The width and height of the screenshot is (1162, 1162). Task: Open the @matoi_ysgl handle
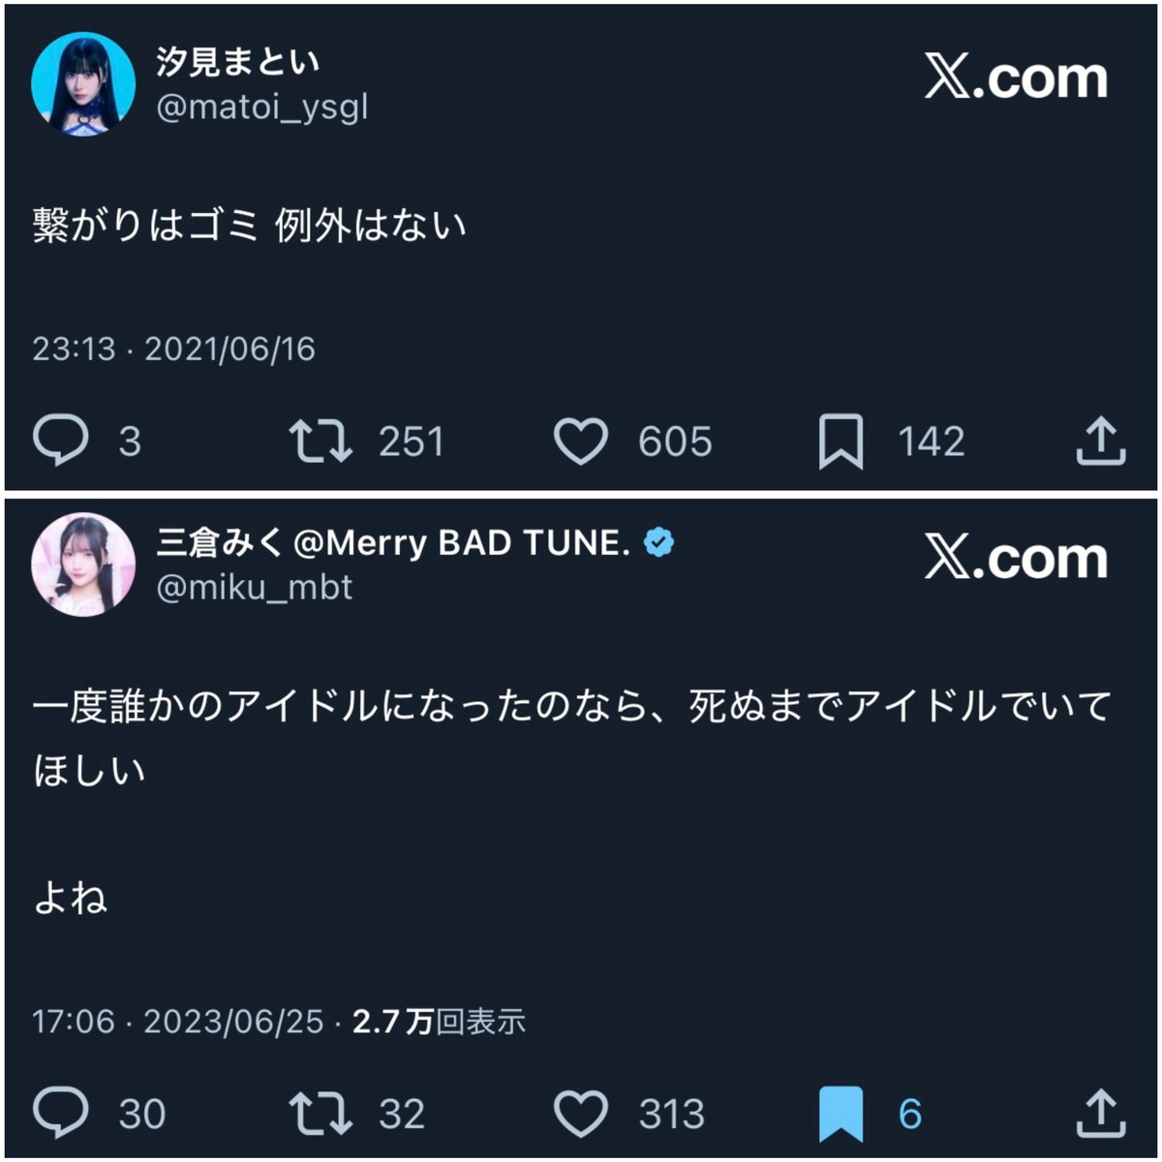coord(262,107)
